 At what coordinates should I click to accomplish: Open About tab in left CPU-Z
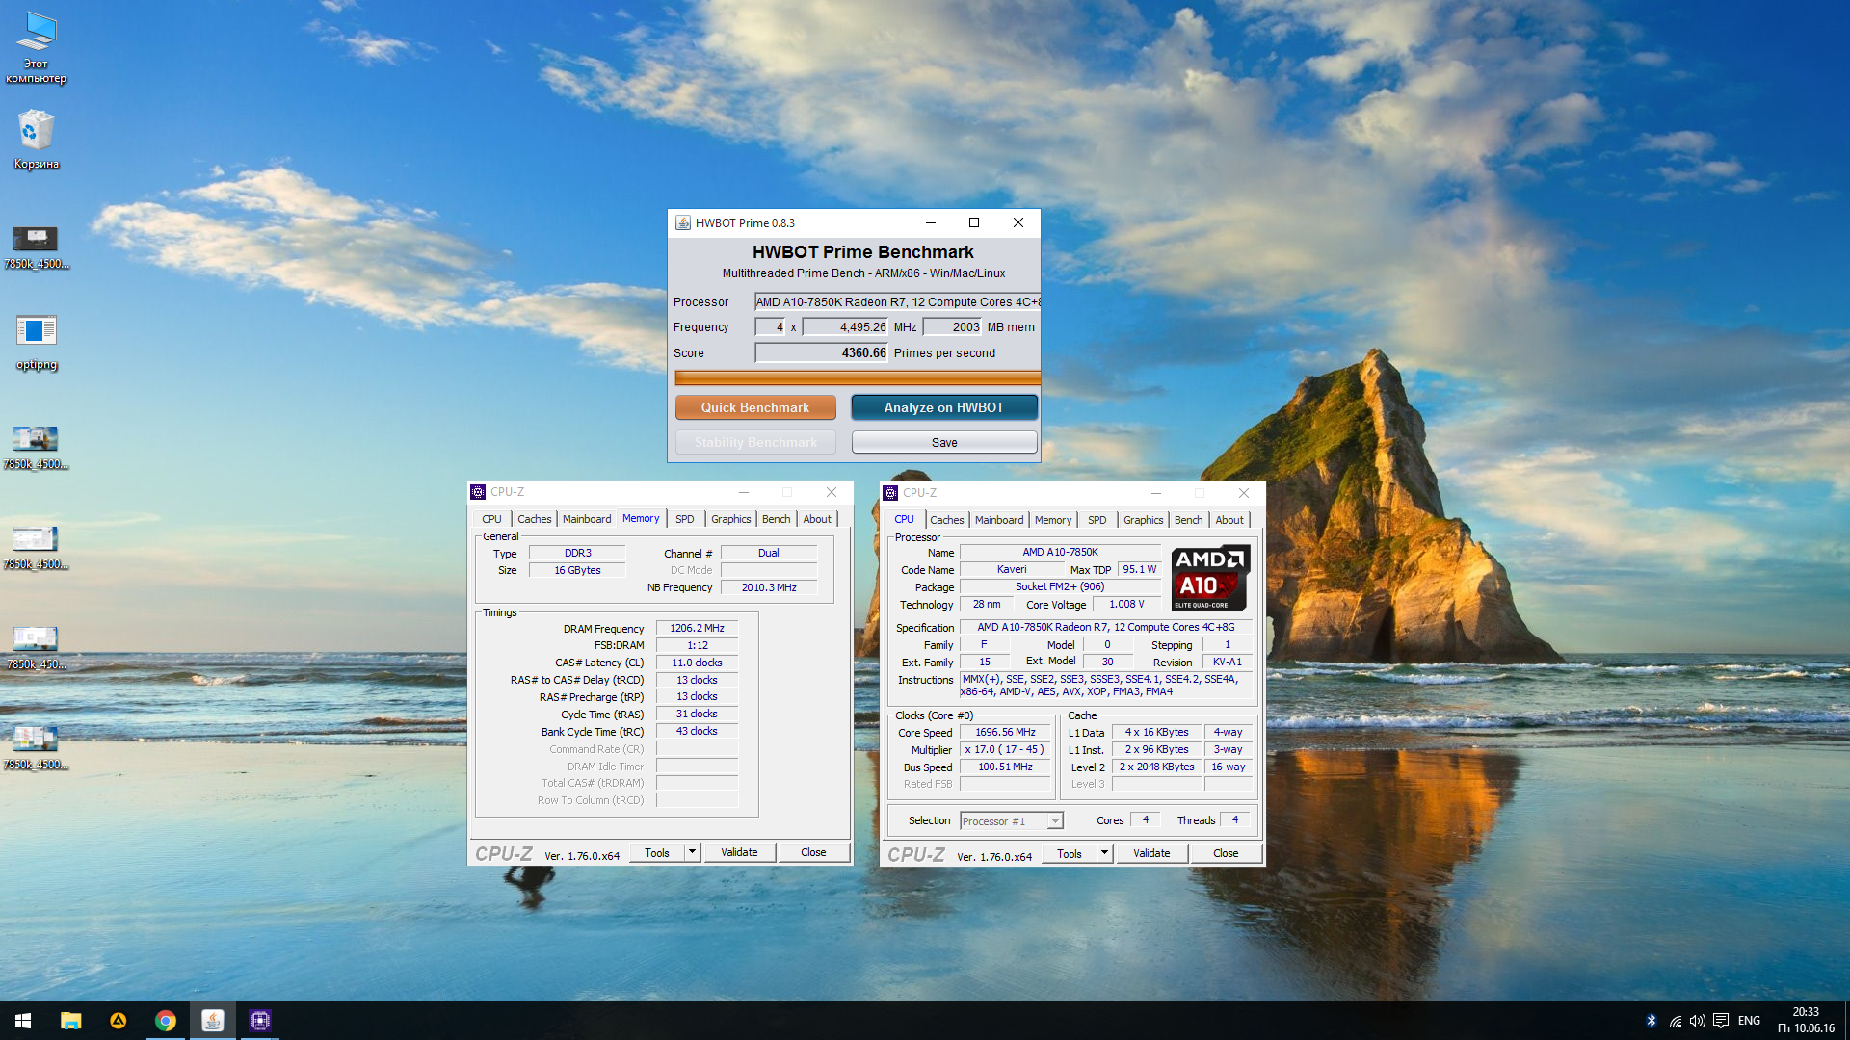(817, 519)
